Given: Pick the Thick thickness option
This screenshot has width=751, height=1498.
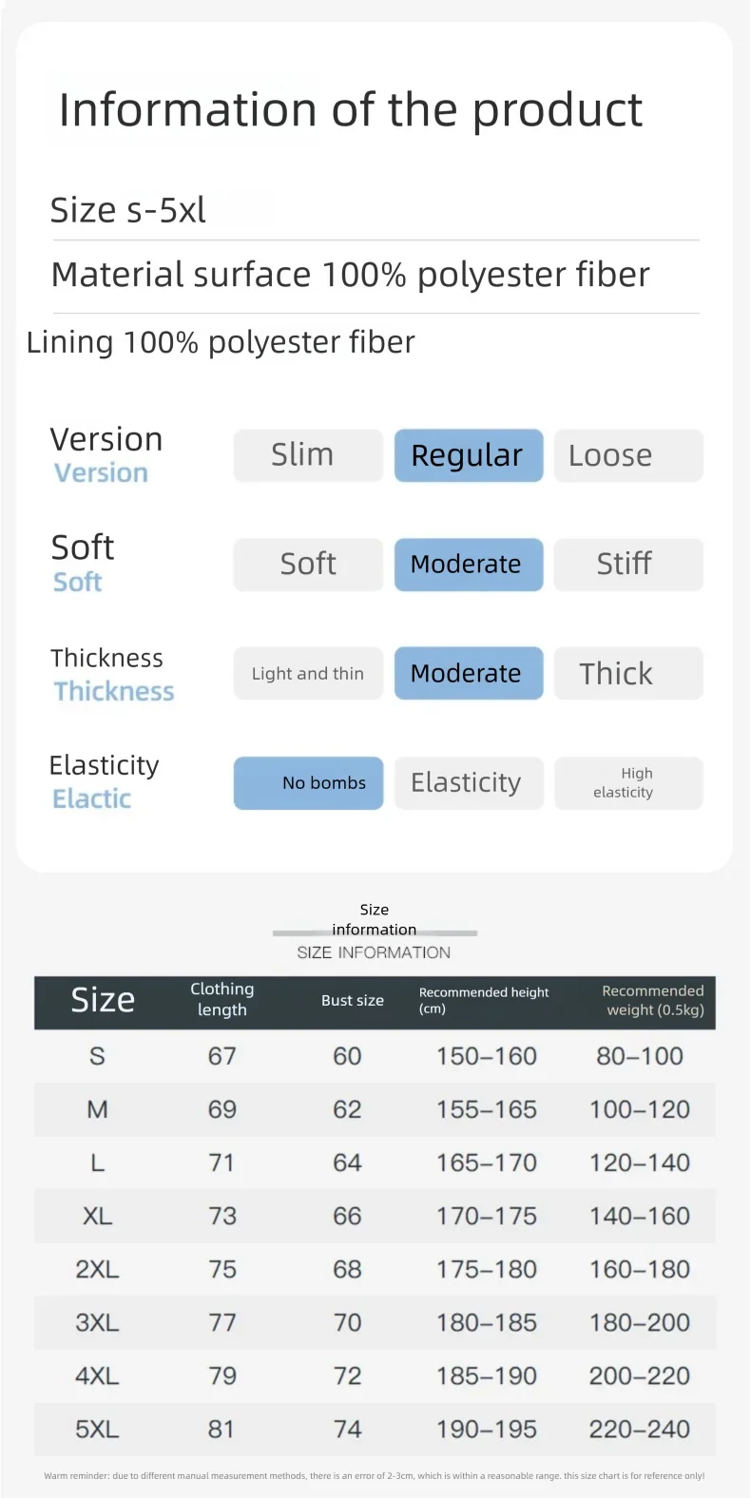Looking at the screenshot, I should pyautogui.click(x=628, y=674).
